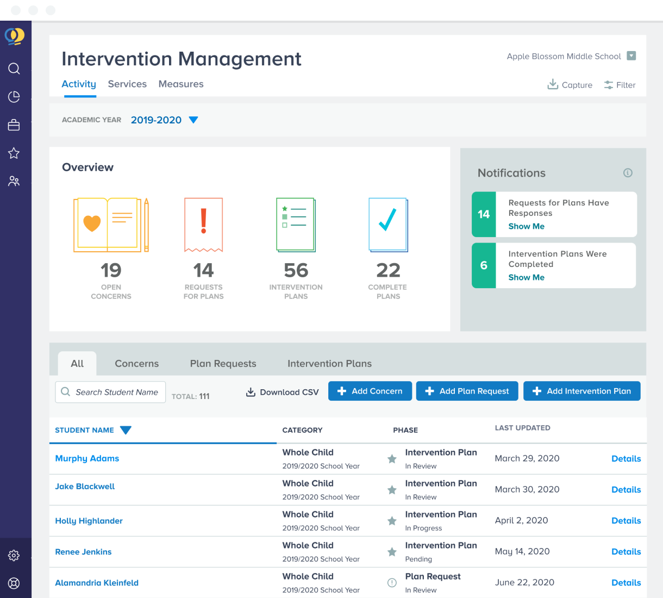Click the Complete Plans checkmark icon
Image resolution: width=663 pixels, height=598 pixels.
click(x=389, y=225)
